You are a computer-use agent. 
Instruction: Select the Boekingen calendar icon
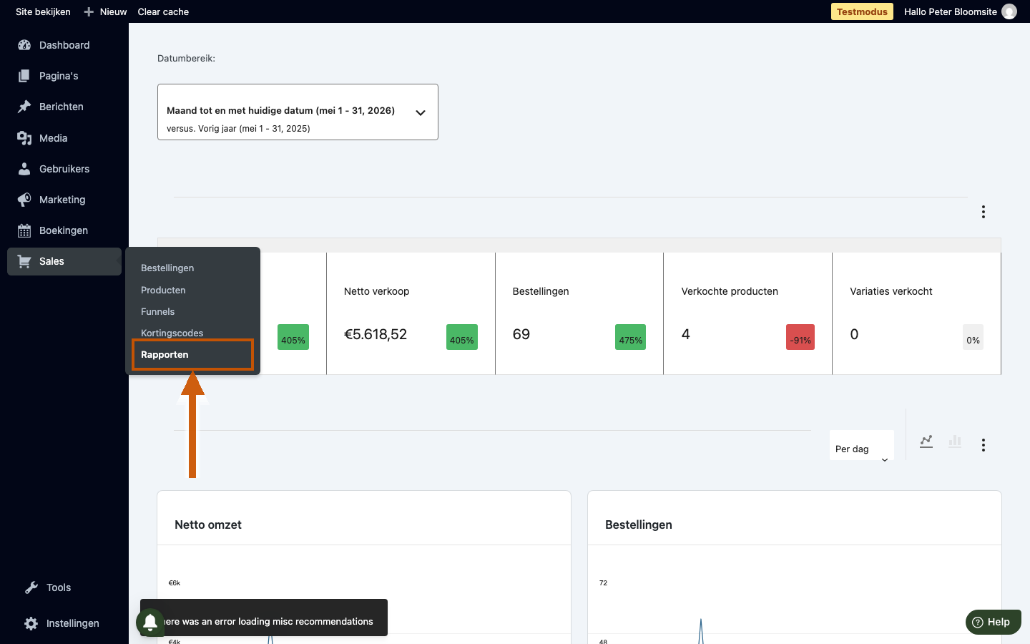[24, 230]
